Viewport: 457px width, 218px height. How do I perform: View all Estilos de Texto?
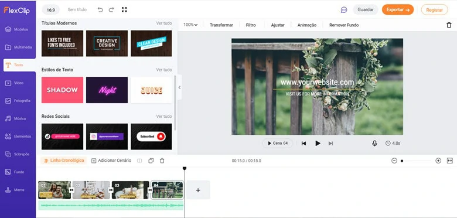coord(164,70)
